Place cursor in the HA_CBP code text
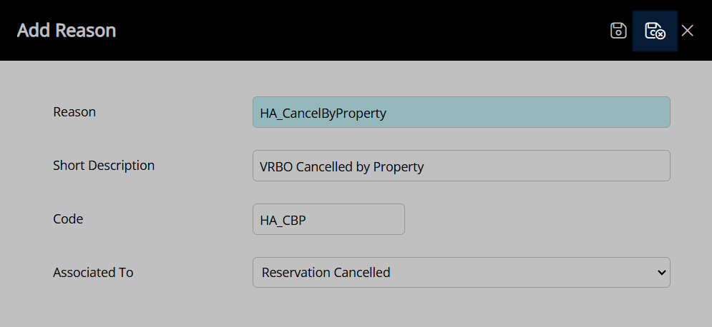The height and width of the screenshot is (327, 712). (283, 221)
